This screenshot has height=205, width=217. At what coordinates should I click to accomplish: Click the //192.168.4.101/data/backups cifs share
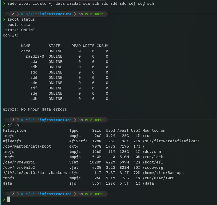coord(35,173)
